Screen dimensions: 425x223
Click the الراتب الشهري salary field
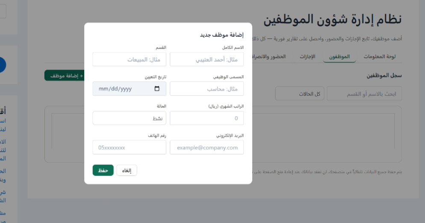coord(207,118)
